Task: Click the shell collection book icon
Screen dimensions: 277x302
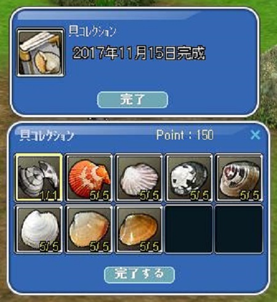Action: click(41, 52)
